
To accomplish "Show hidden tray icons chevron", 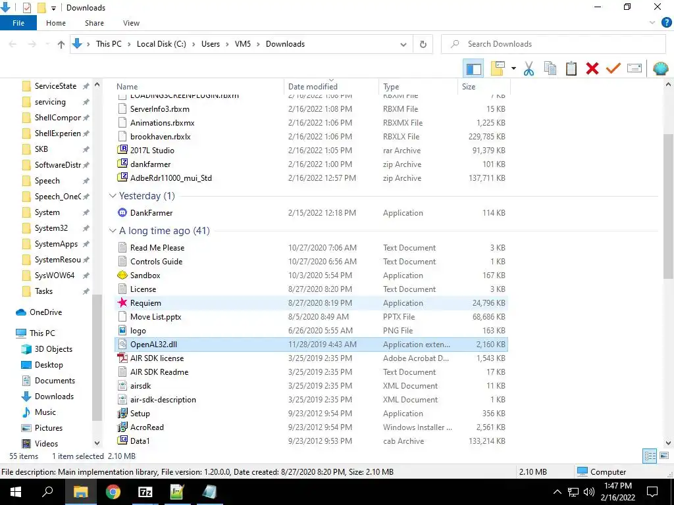I will 557,492.
